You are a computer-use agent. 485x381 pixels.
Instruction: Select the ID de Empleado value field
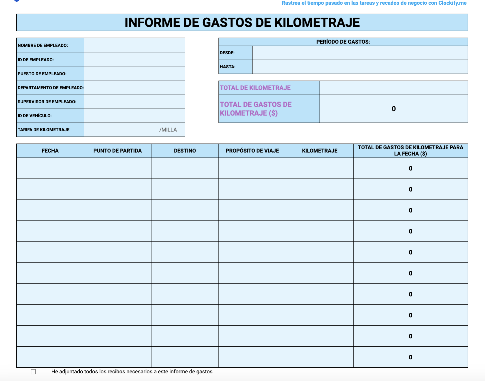coord(134,60)
